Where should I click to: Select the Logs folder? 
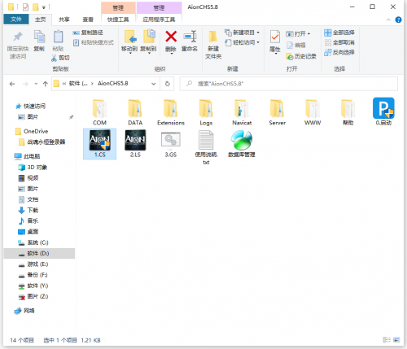click(206, 112)
